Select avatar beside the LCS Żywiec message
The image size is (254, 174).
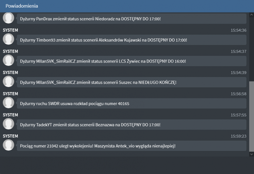pyautogui.click(x=9, y=60)
